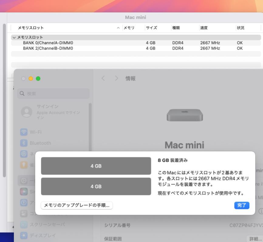Screen dimensions: 263x242
Task: Click the yellow minimize button of settings window
Action: [31, 79]
